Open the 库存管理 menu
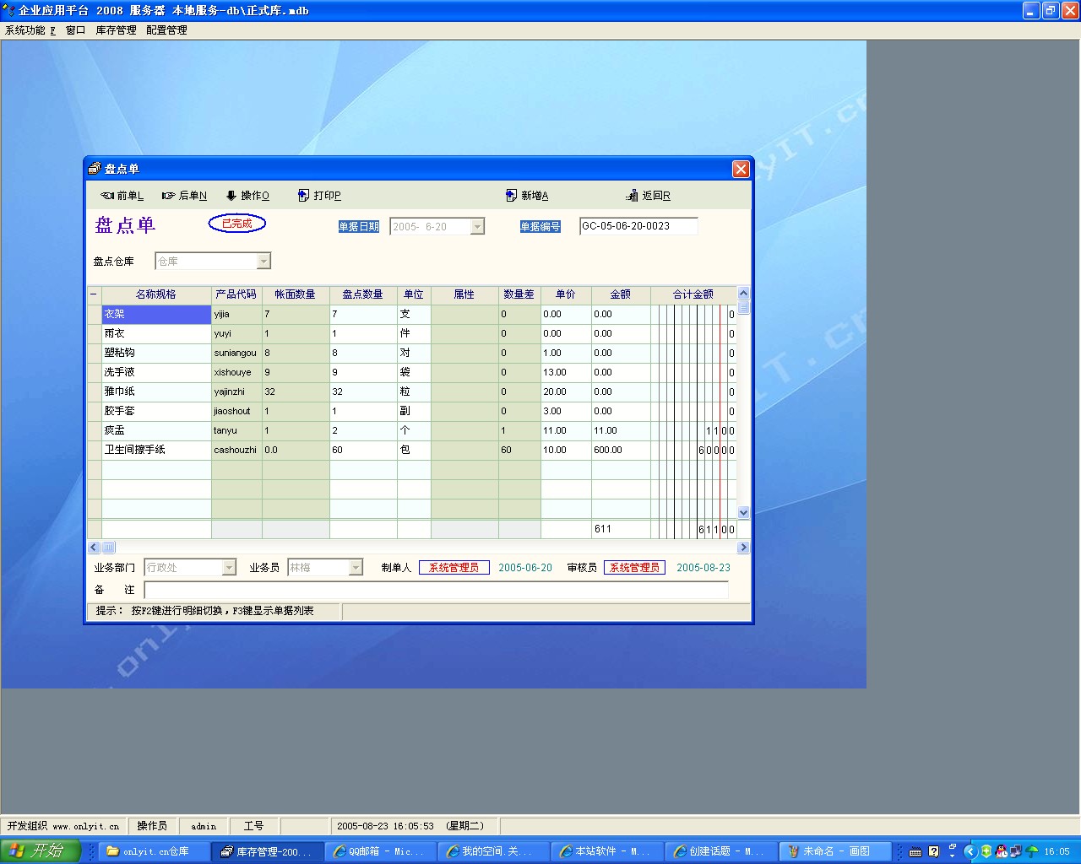The height and width of the screenshot is (864, 1081). [x=116, y=30]
